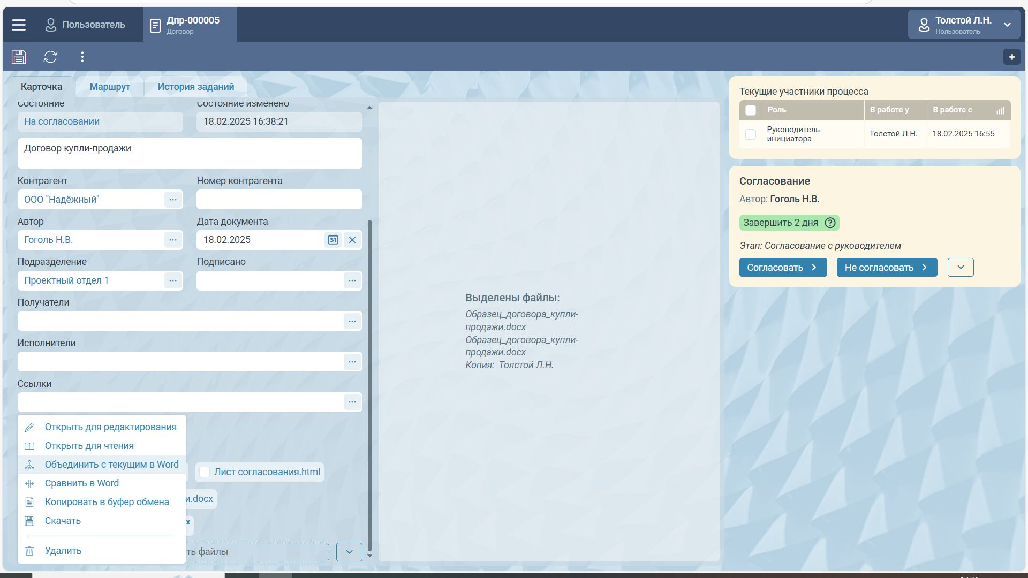Choose Сравнить в Word from context menu
1028x578 pixels.
pyautogui.click(x=82, y=483)
